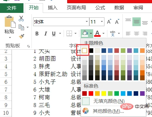The height and width of the screenshot is (117, 152).
Task: Pick the standard purple color swatch
Action: click(142, 93)
